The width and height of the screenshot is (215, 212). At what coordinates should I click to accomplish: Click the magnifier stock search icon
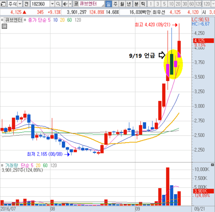tap(58, 4)
